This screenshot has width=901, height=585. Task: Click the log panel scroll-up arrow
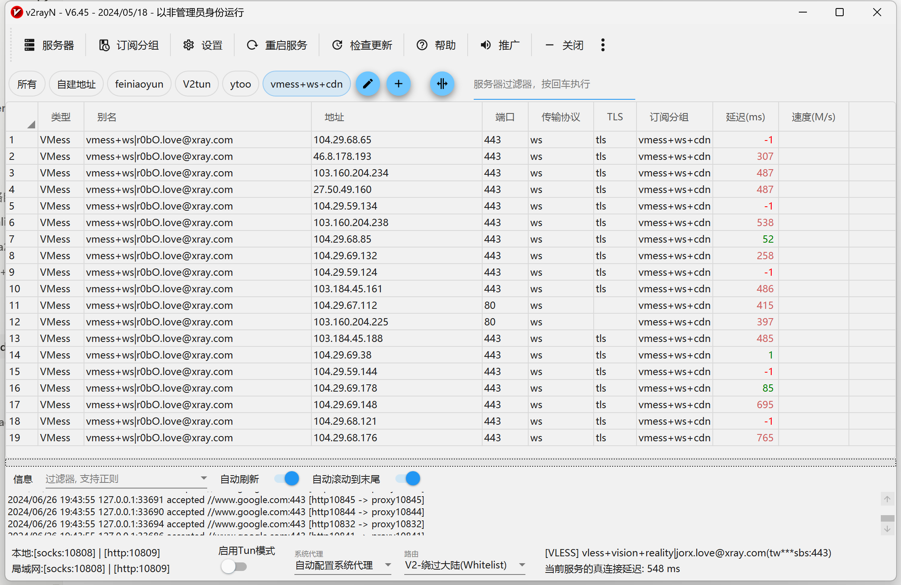click(x=887, y=499)
